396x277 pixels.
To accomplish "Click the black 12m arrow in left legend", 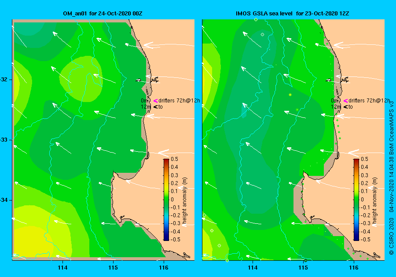I will (155, 107).
